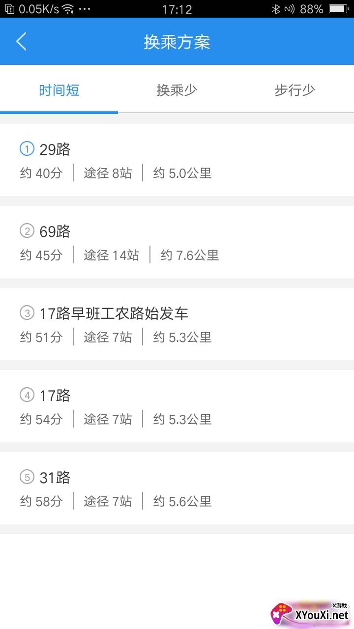
Task: Tap the XYouXi.net watermark logo
Action: pyautogui.click(x=311, y=614)
